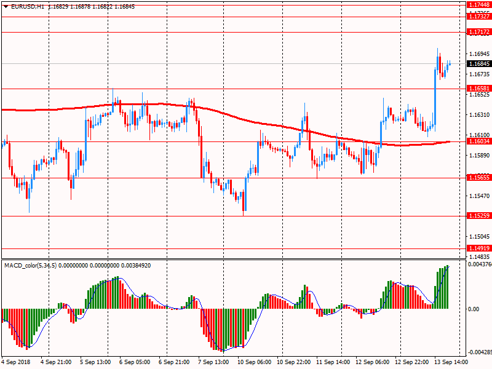Select the 1.16581 price level label

point(479,88)
